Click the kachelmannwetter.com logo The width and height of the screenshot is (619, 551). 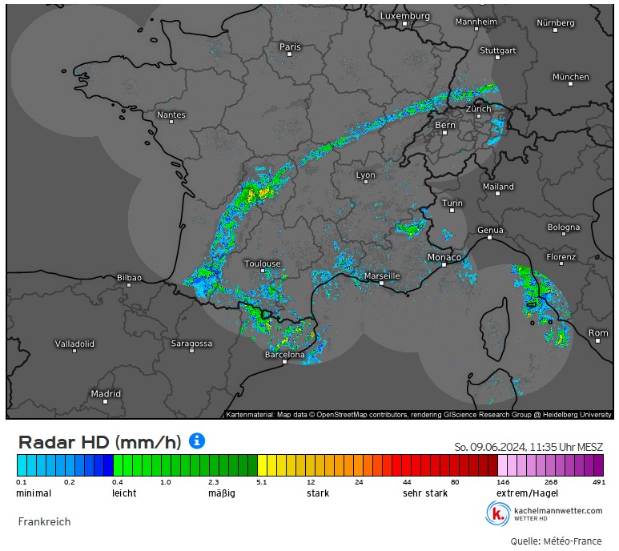pos(497,513)
